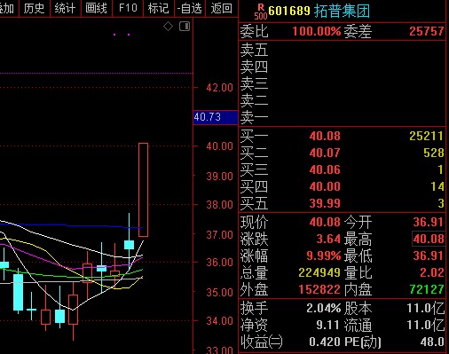Image resolution: width=449 pixels, height=354 pixels.
Task: Click the 38.00 price axis label
Action: [219, 205]
